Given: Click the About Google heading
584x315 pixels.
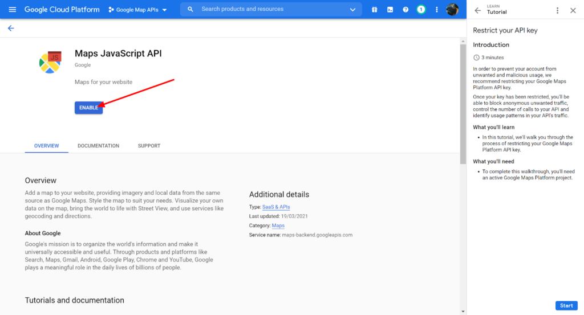Looking at the screenshot, I should tap(43, 233).
